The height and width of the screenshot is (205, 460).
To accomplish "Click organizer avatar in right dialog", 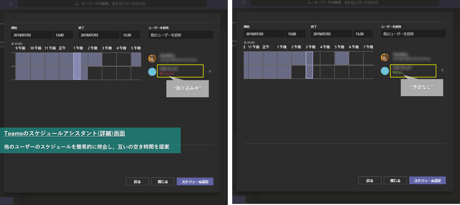I will point(385,57).
